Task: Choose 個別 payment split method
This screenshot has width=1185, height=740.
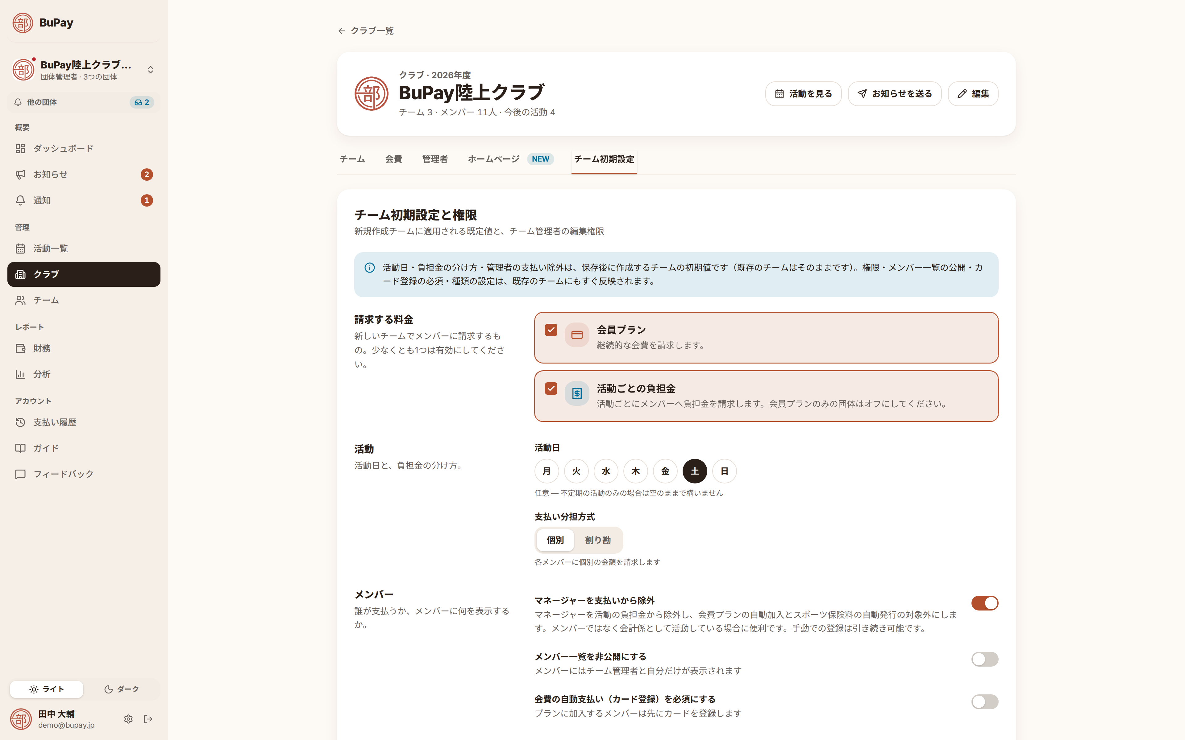Action: (555, 540)
